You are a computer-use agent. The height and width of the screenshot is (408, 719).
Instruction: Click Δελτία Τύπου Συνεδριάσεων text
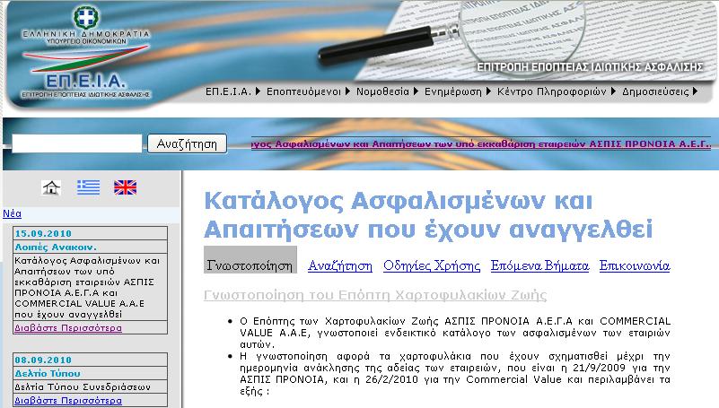coord(83,387)
